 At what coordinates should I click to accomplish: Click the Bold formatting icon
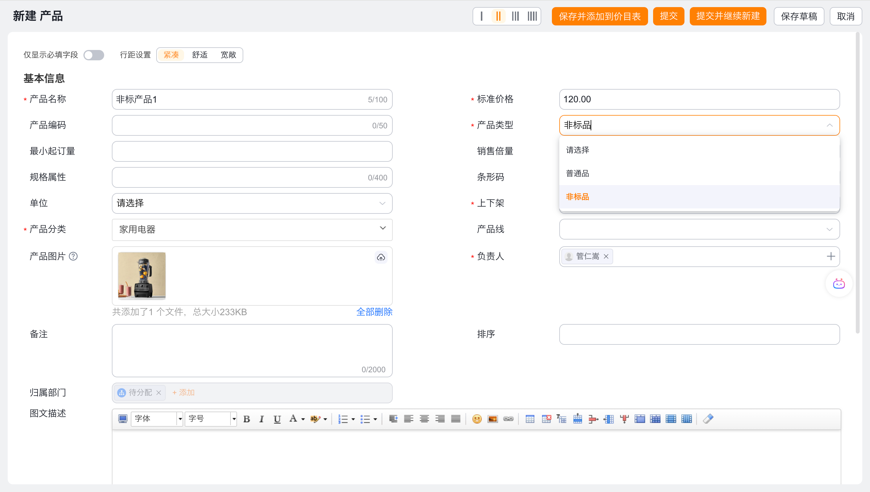tap(246, 419)
